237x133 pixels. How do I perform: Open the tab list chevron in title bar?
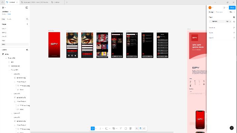tap(215, 2)
